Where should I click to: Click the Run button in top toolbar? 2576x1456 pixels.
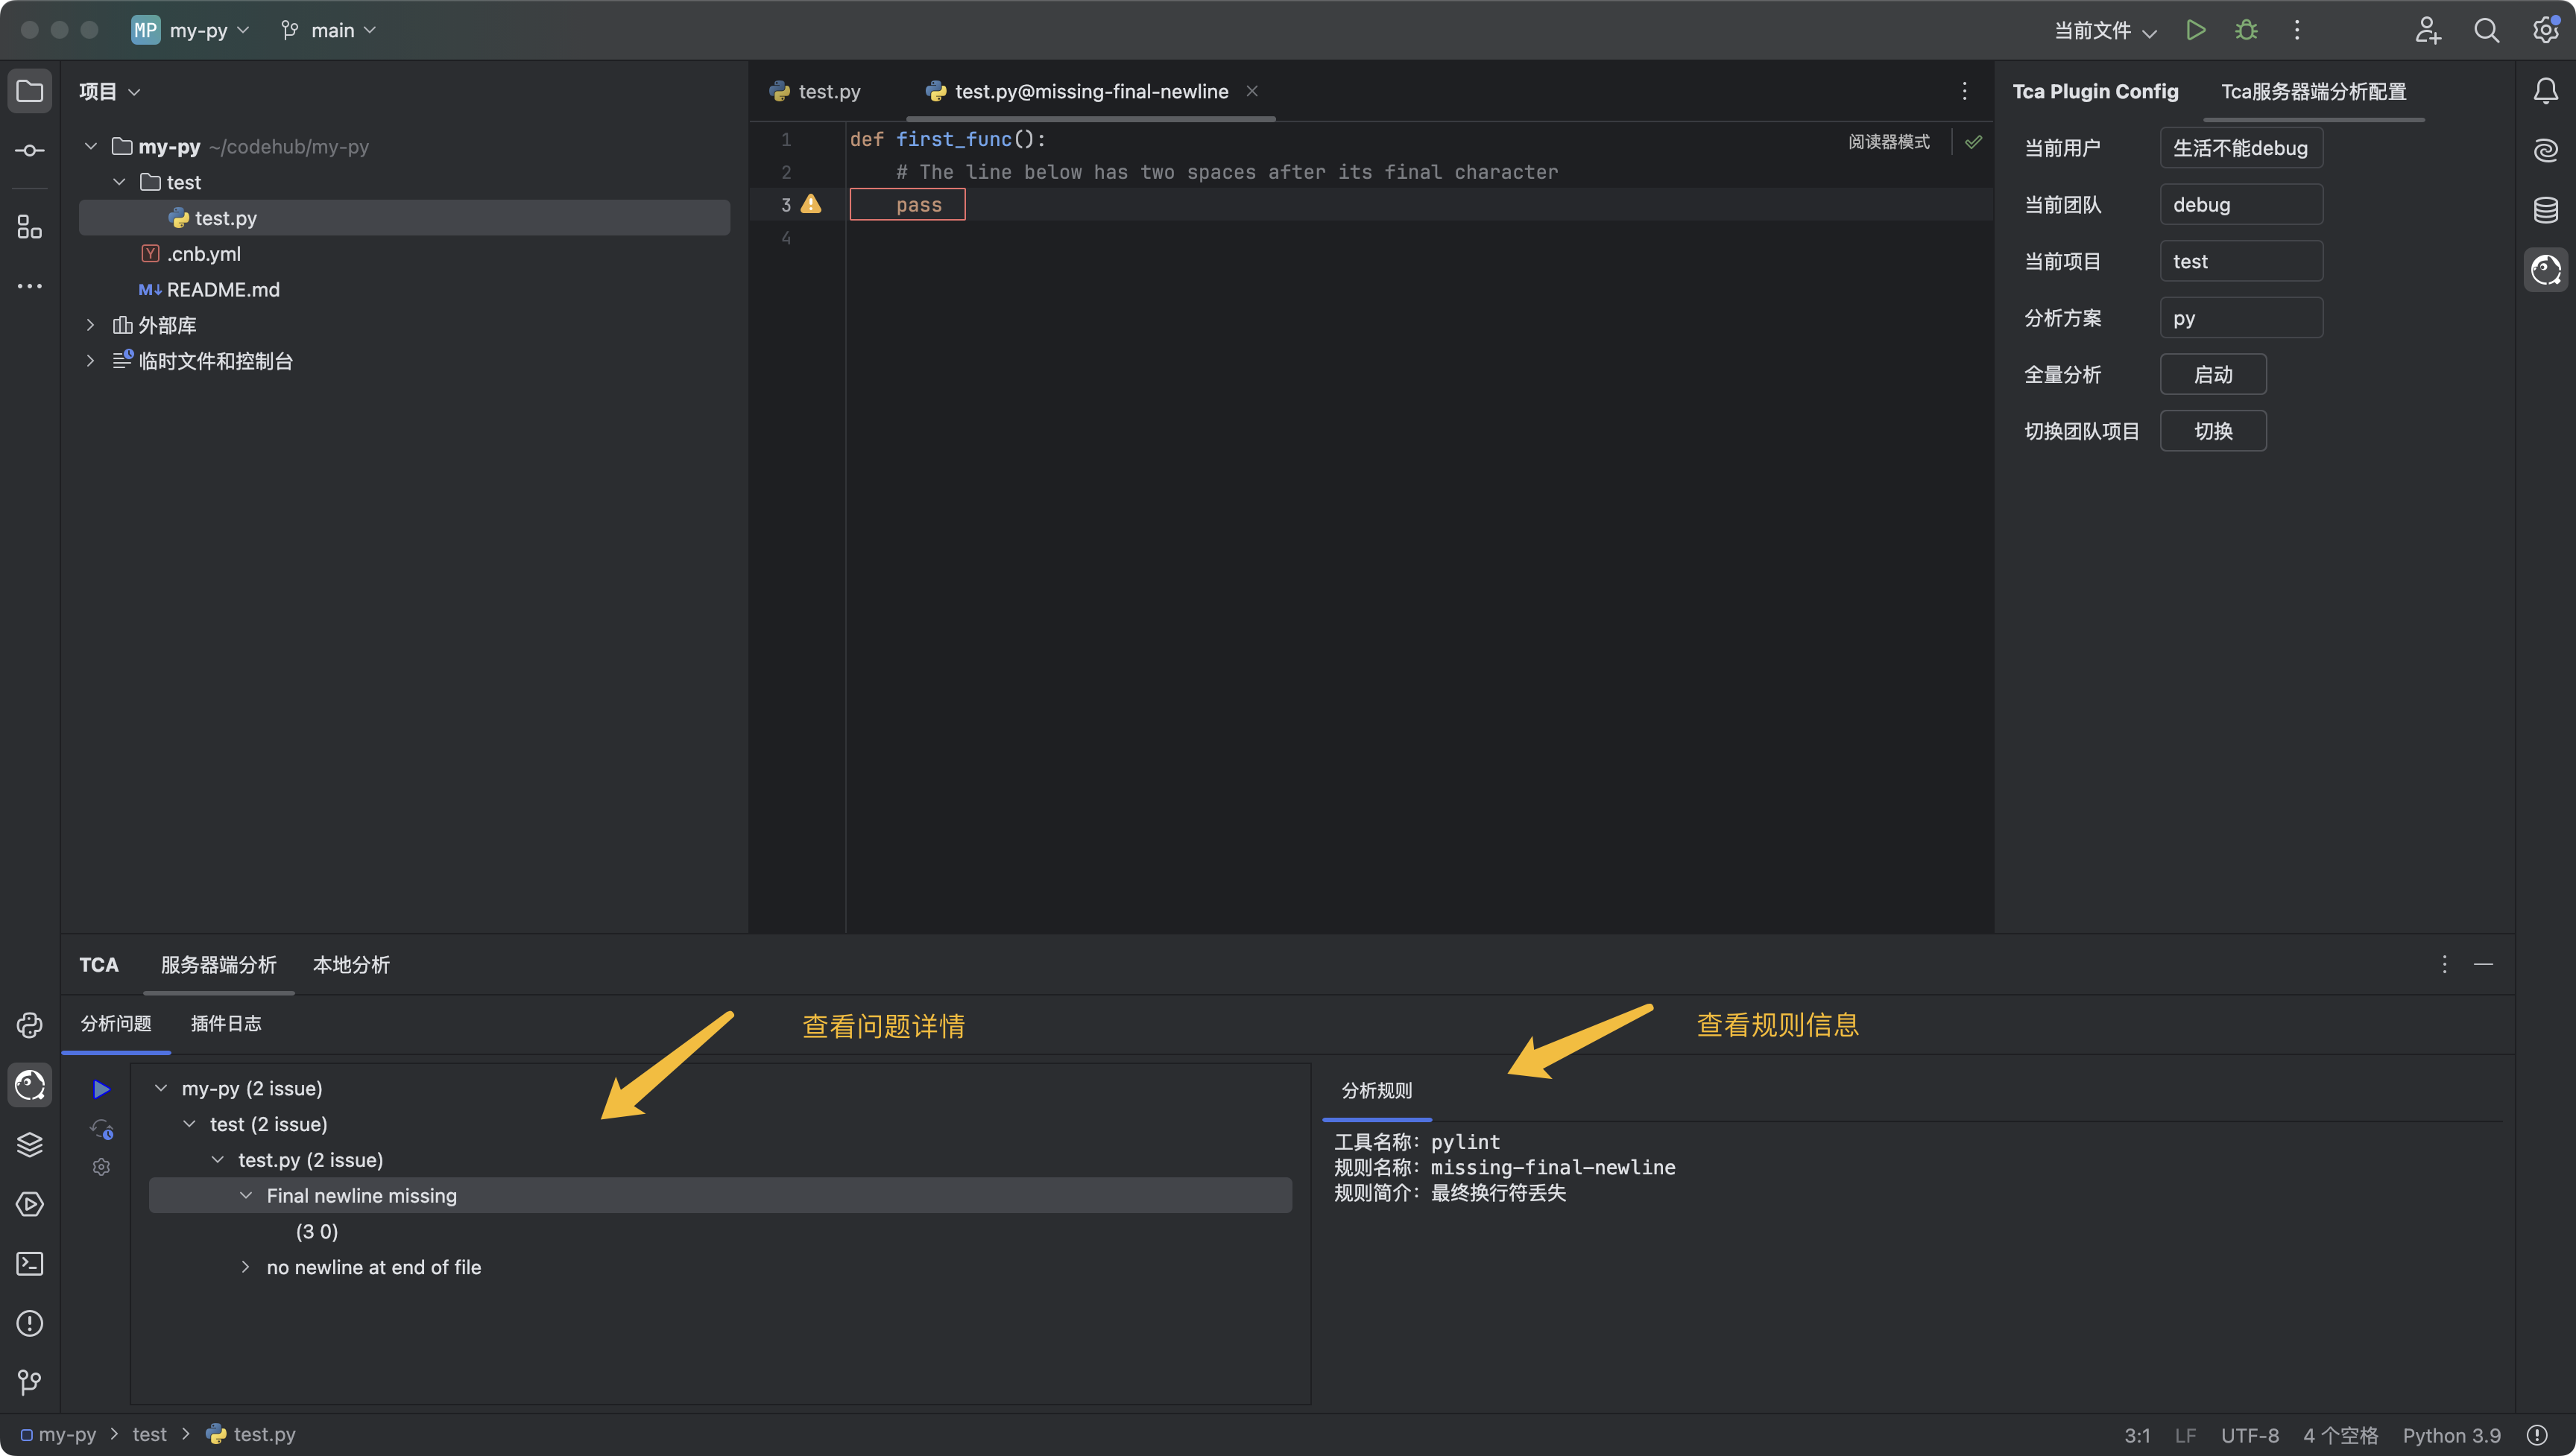(x=2196, y=30)
